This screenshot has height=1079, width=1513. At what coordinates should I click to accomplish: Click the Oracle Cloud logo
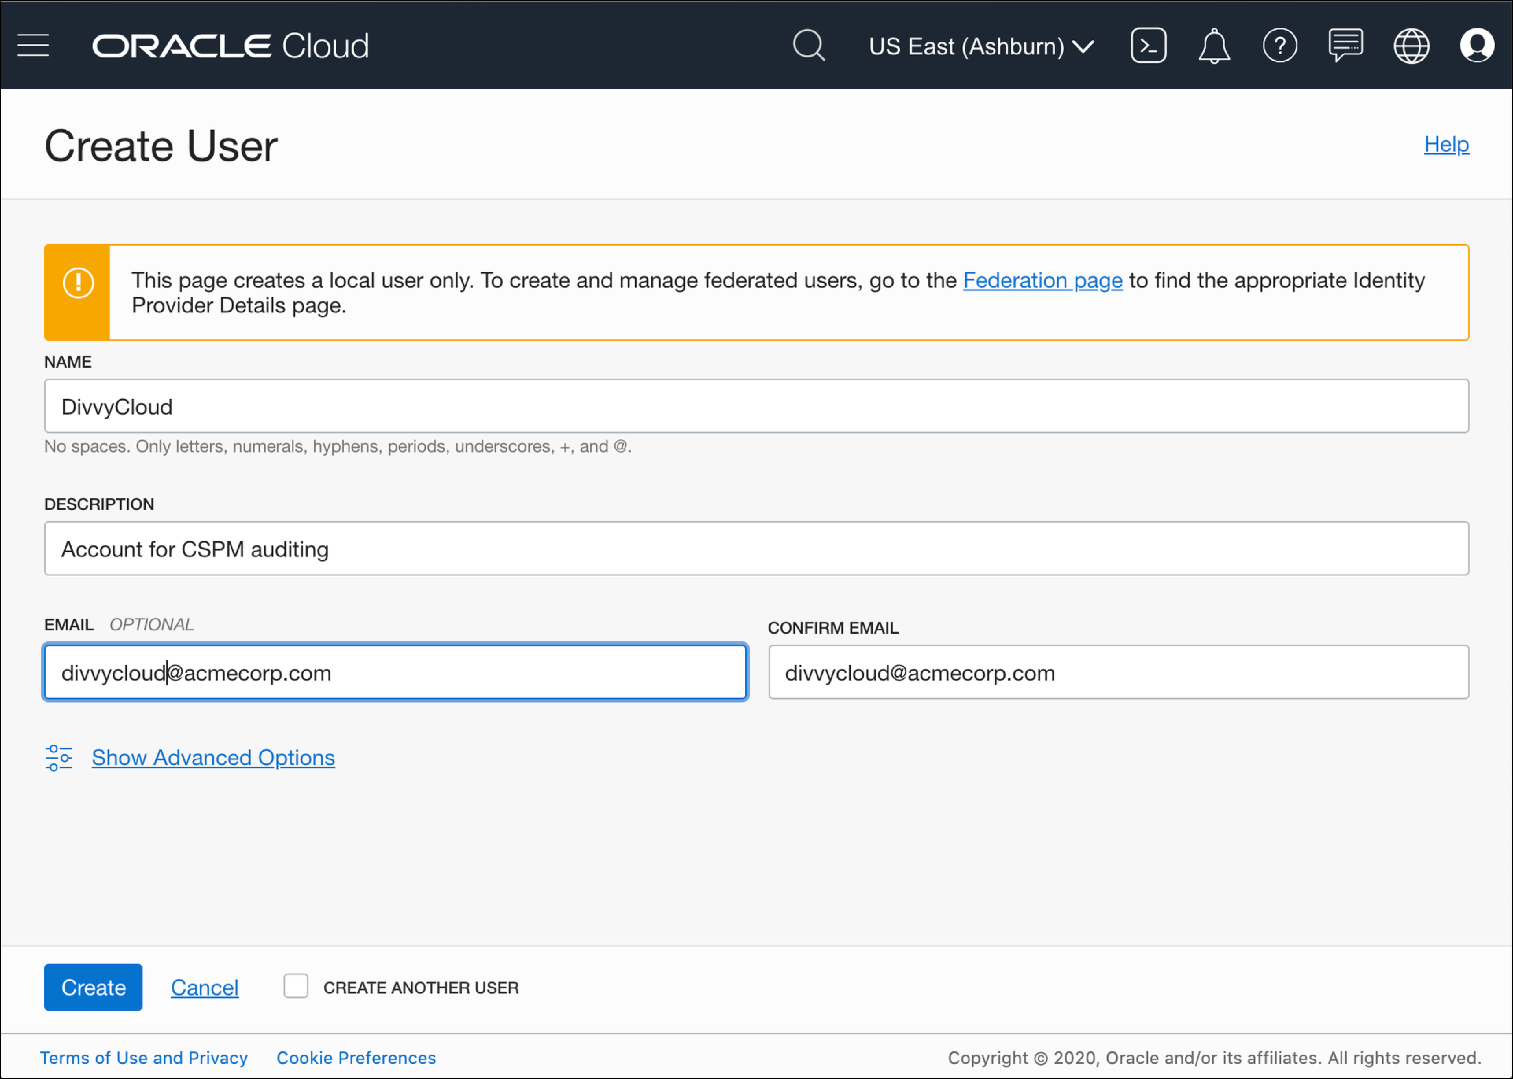click(231, 46)
